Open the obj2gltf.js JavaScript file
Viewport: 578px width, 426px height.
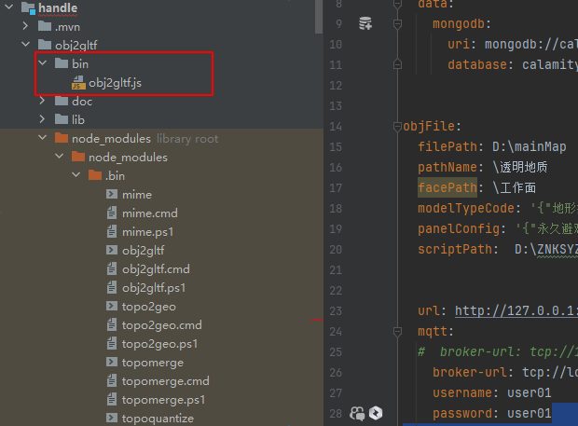click(115, 83)
